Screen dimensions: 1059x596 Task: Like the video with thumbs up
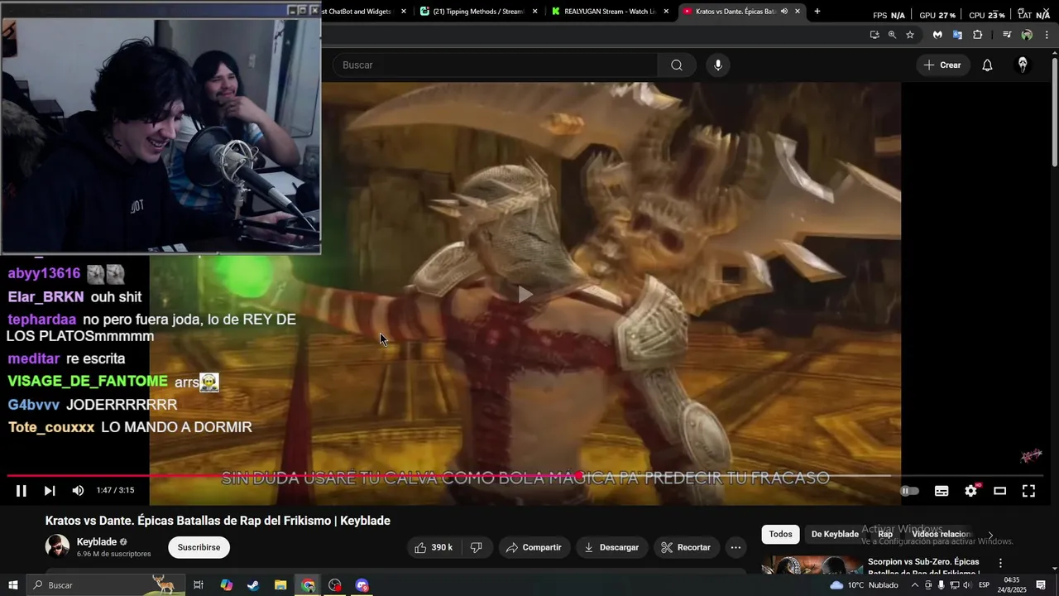click(434, 547)
